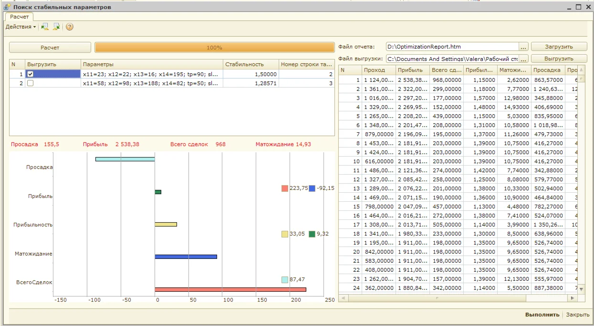This screenshot has width=594, height=326.
Task: Check the Выгрузить checkbox in row 2
Action: tap(31, 83)
